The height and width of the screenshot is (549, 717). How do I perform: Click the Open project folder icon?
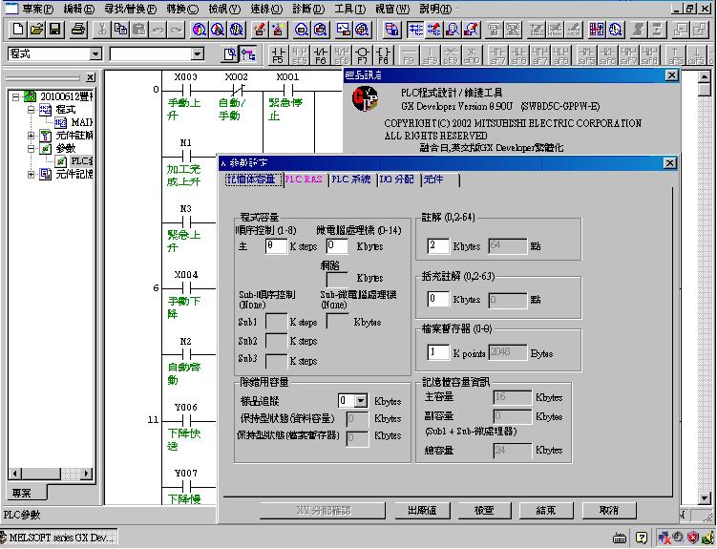point(35,31)
